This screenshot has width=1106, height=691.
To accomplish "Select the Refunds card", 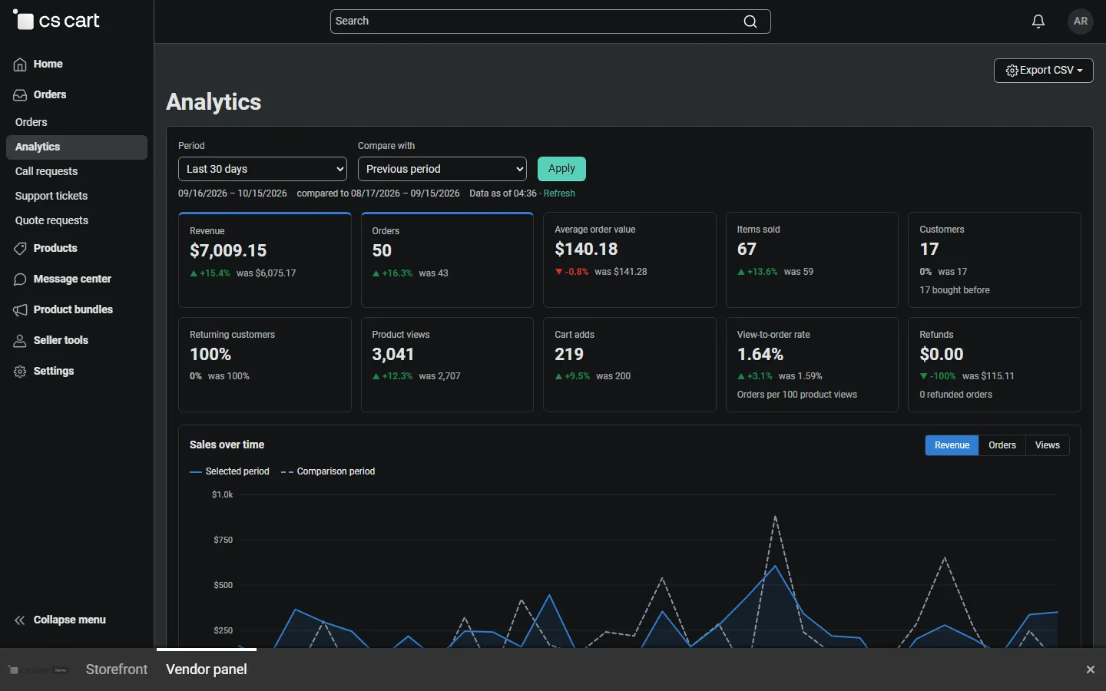I will pos(995,365).
